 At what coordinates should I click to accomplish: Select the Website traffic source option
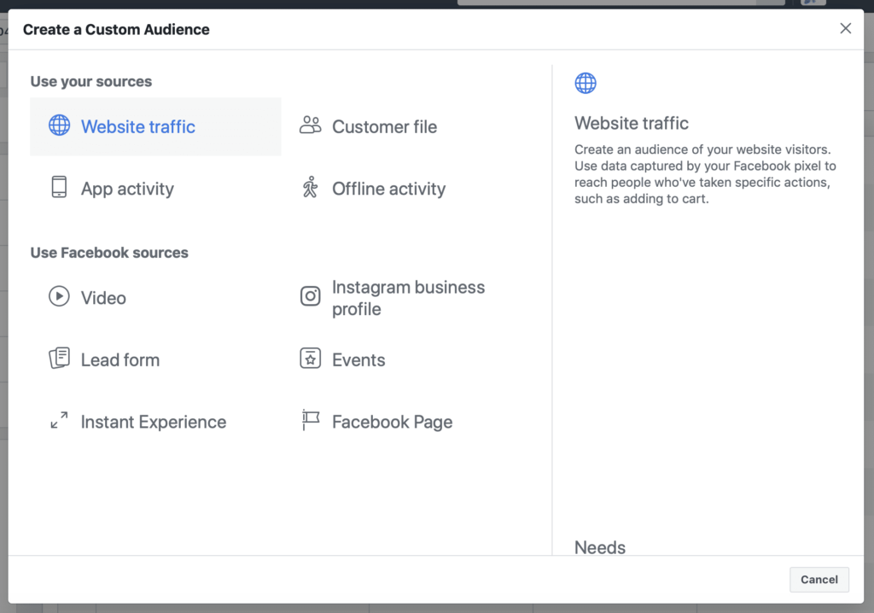pyautogui.click(x=138, y=127)
